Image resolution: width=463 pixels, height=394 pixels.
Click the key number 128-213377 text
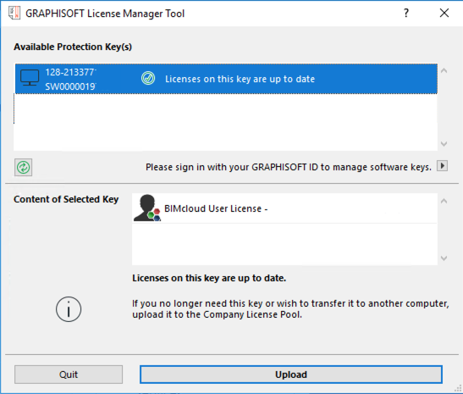point(70,72)
